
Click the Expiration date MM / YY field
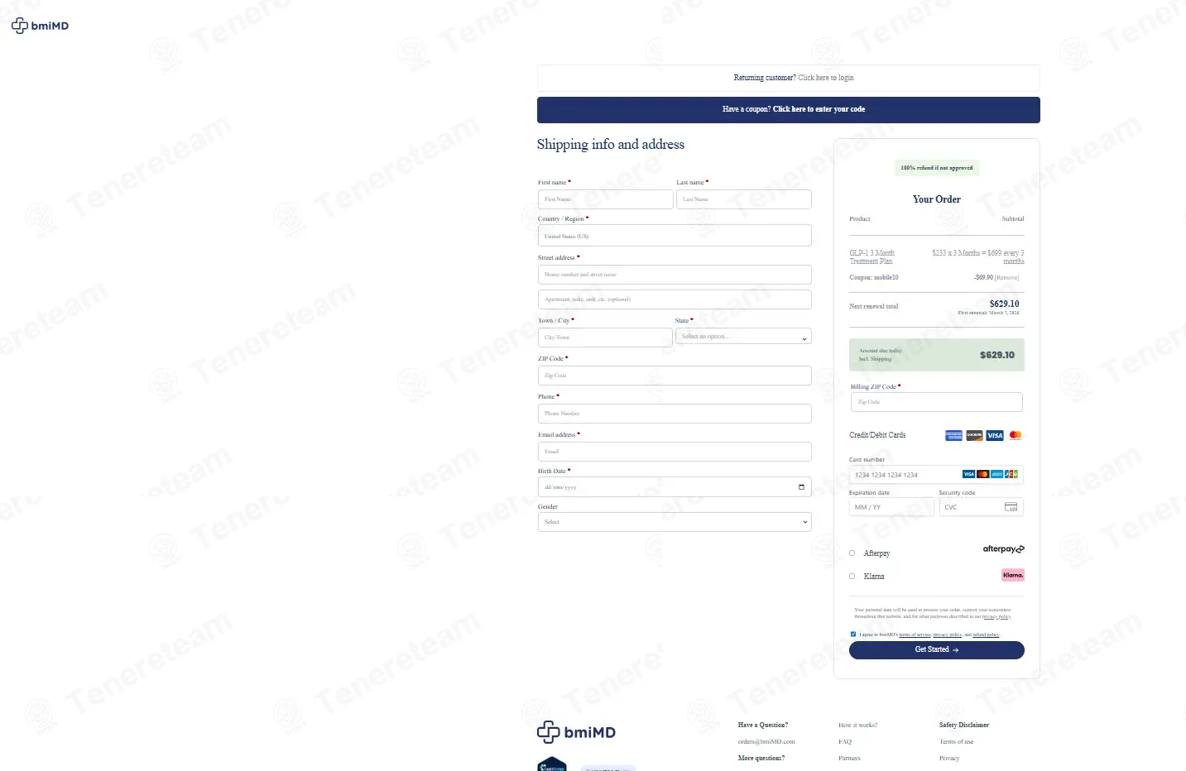[x=892, y=507]
